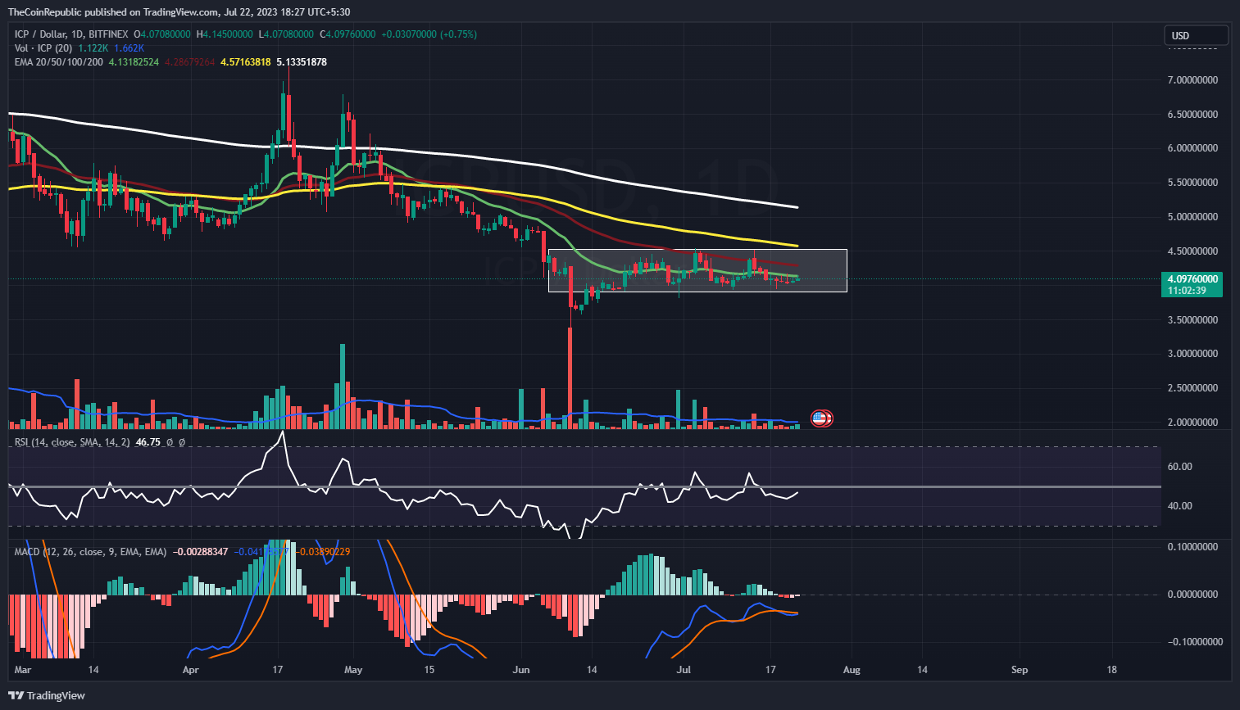The image size is (1240, 710).
Task: Click the 'Jul' label on the time axis
Action: click(x=684, y=670)
